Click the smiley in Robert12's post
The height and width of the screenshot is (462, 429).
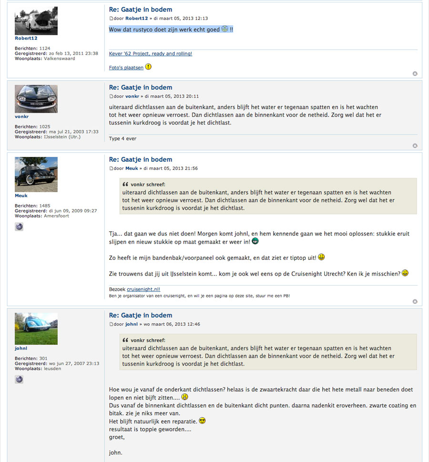pyautogui.click(x=225, y=29)
